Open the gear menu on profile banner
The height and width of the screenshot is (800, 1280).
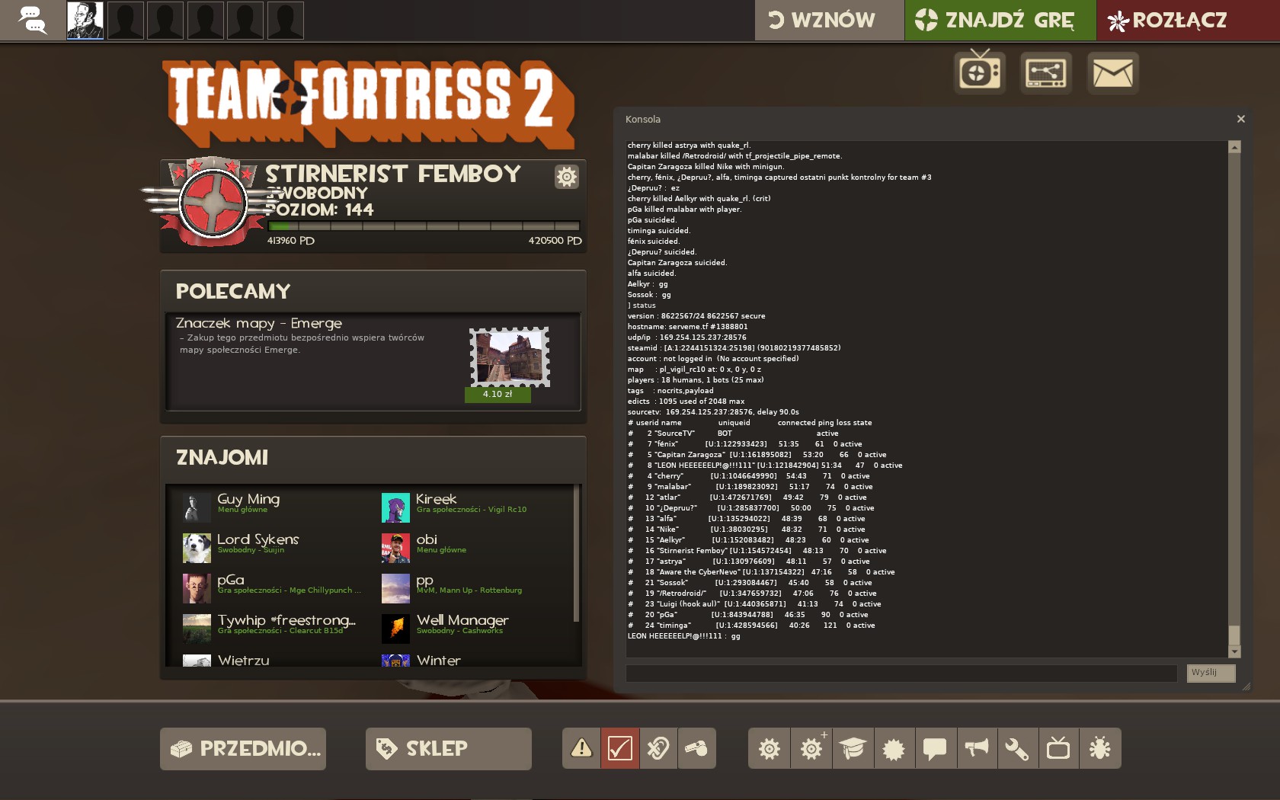tap(566, 177)
